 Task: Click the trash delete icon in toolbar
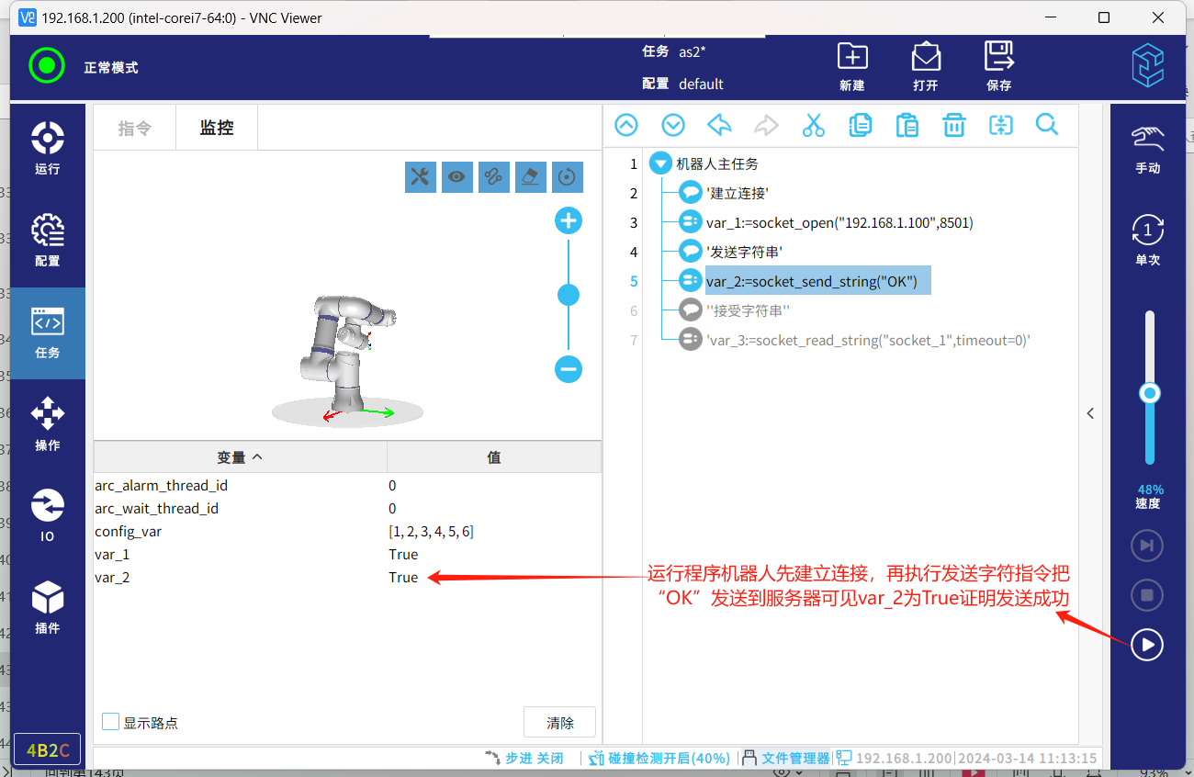(954, 126)
